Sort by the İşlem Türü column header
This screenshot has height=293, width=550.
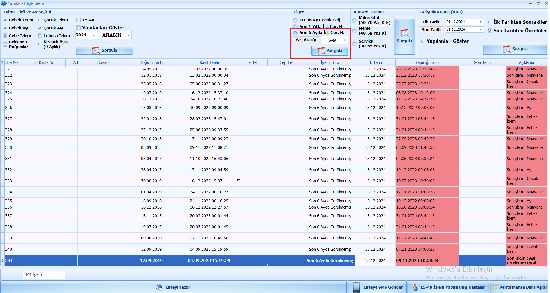(x=330, y=62)
